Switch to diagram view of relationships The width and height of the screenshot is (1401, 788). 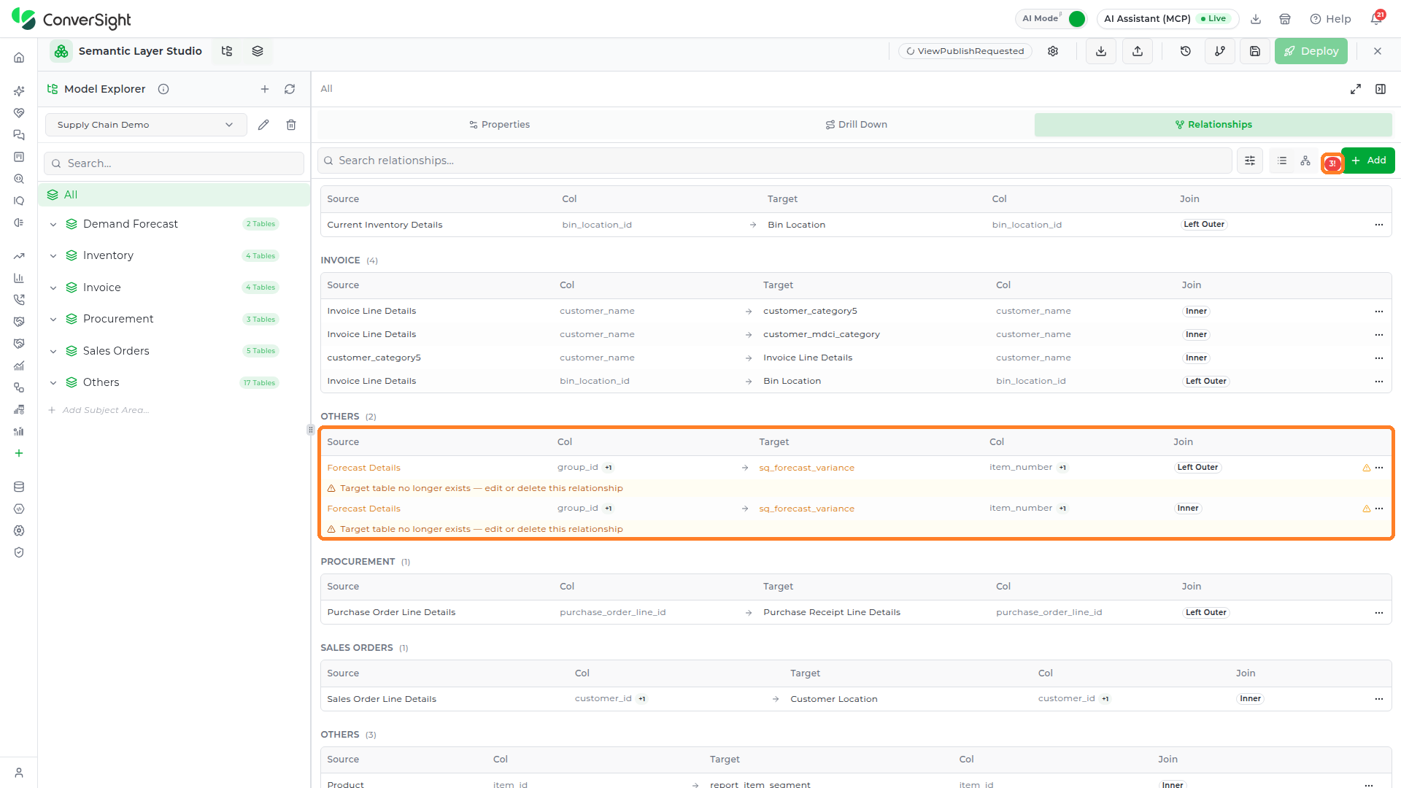point(1305,161)
